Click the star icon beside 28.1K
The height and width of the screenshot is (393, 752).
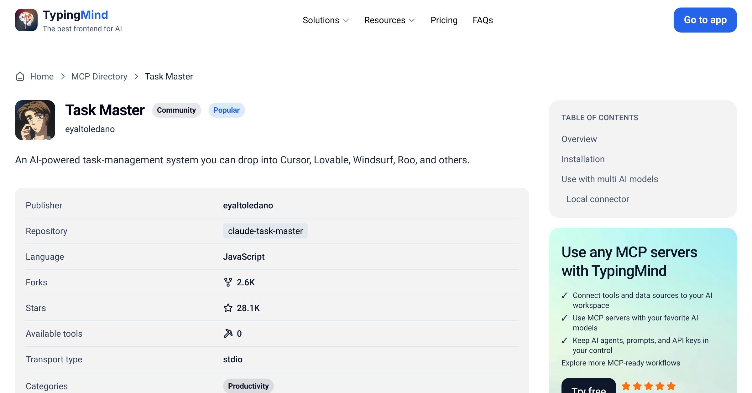228,308
